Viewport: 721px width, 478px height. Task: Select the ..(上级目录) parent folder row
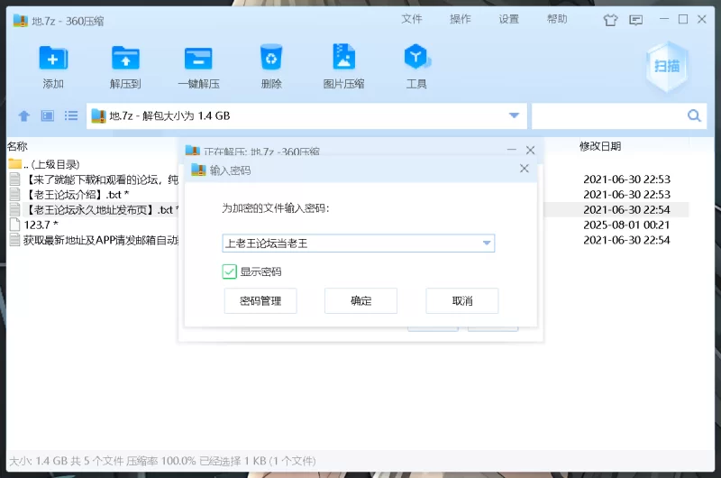click(43, 164)
